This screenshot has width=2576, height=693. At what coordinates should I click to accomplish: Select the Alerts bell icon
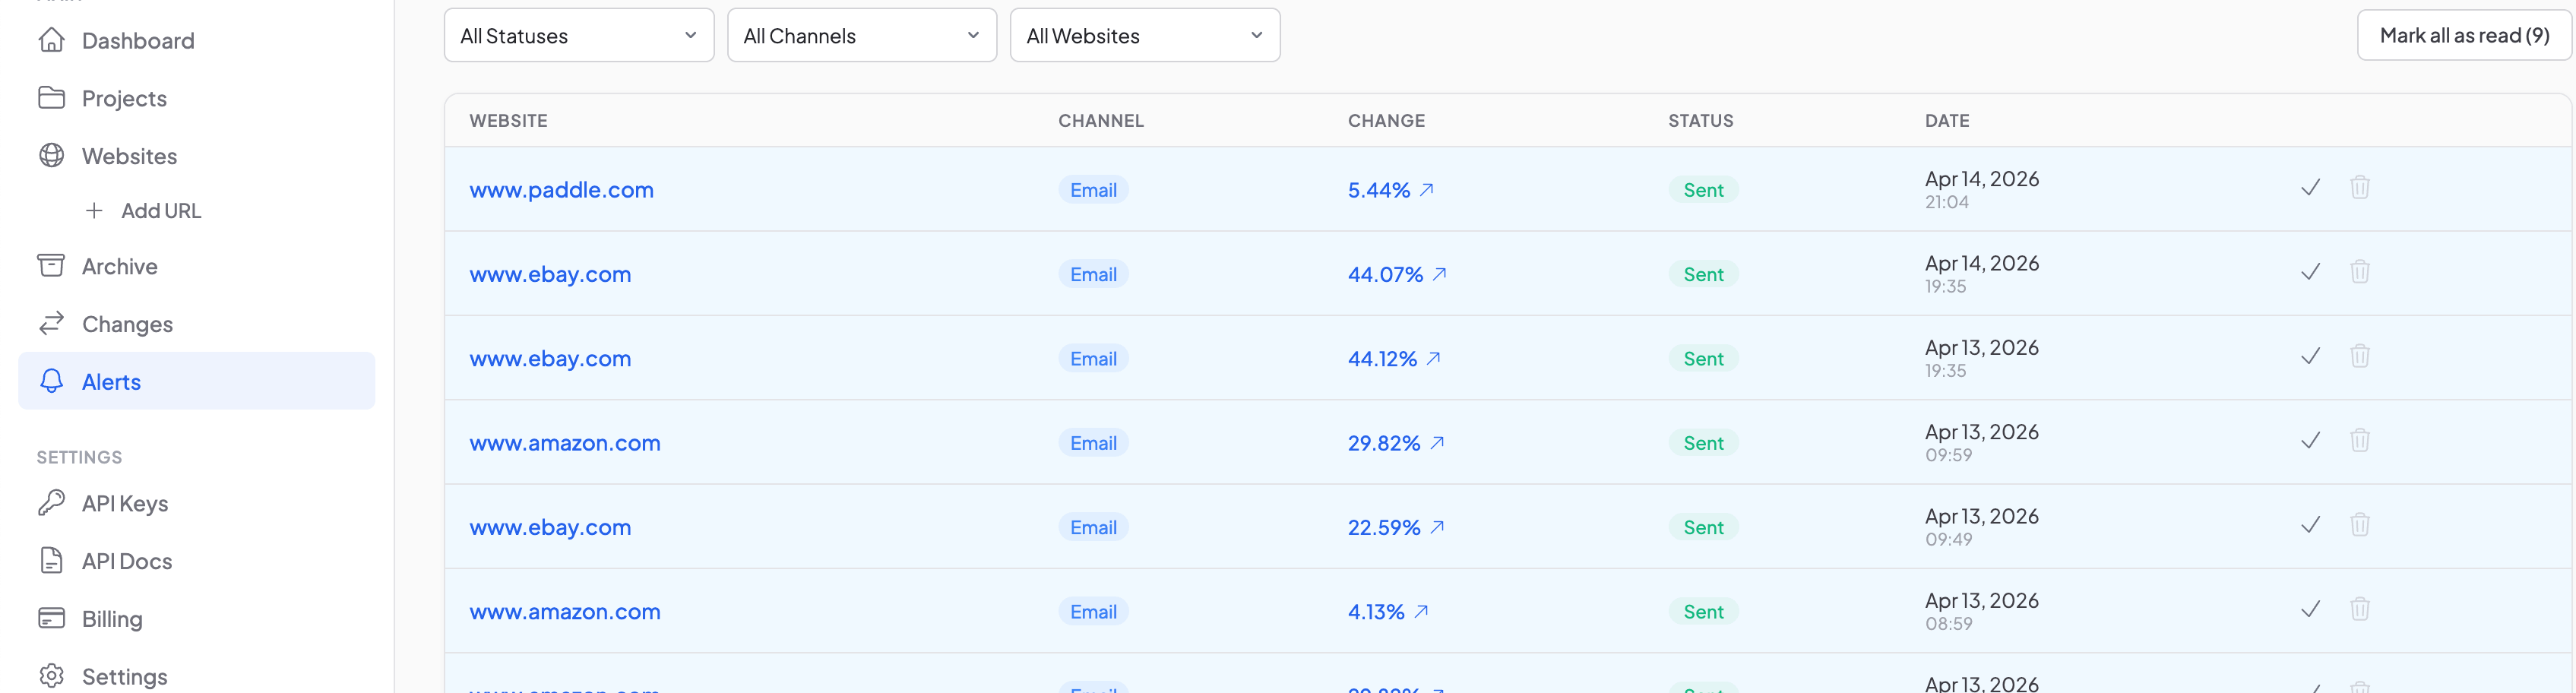[51, 381]
